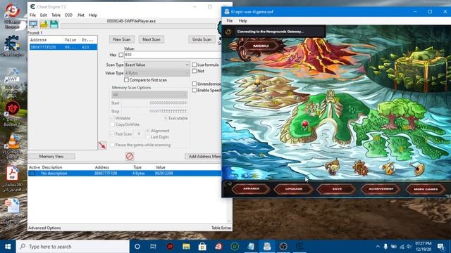Open File Explorer from taskbar
Screen dimensions: 451x253
click(186, 247)
